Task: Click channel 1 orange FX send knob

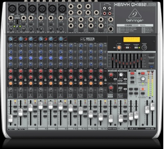Action: [x=11, y=83]
